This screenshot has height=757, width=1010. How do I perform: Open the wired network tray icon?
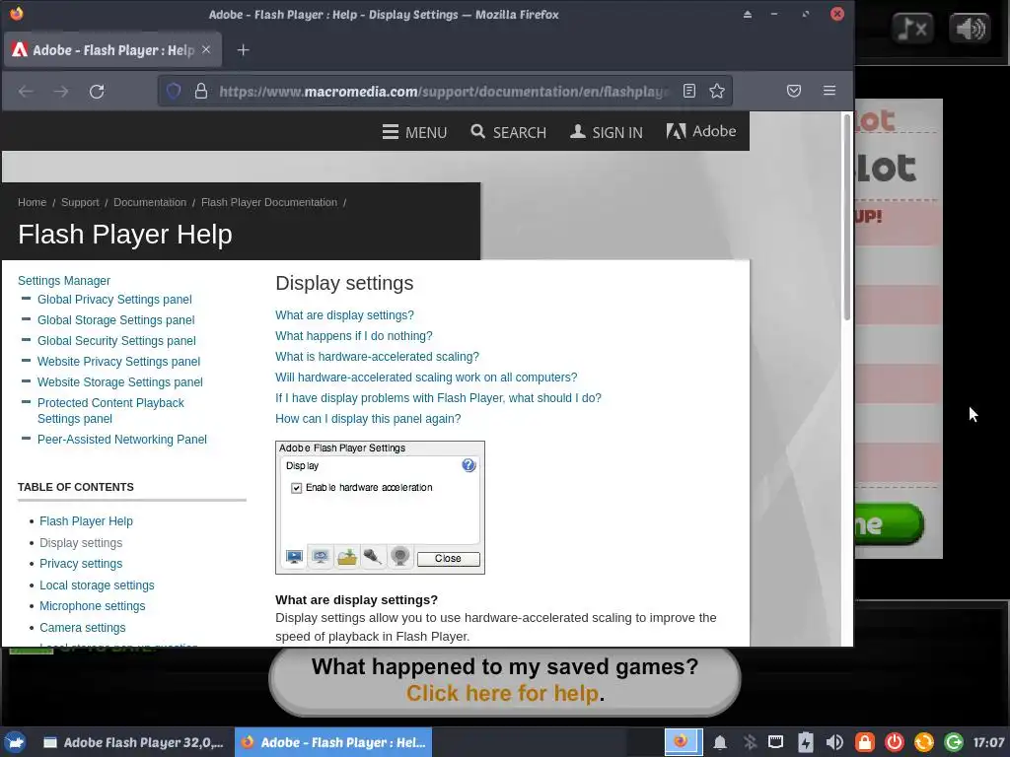[x=776, y=743]
